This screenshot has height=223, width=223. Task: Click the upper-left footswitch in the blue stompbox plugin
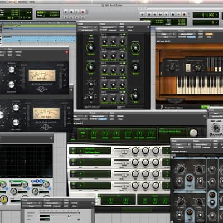click(190, 178)
